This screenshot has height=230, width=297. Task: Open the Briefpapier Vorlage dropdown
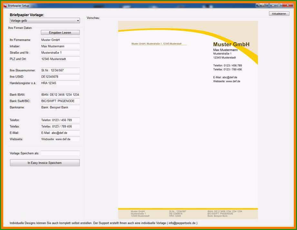coord(45,21)
